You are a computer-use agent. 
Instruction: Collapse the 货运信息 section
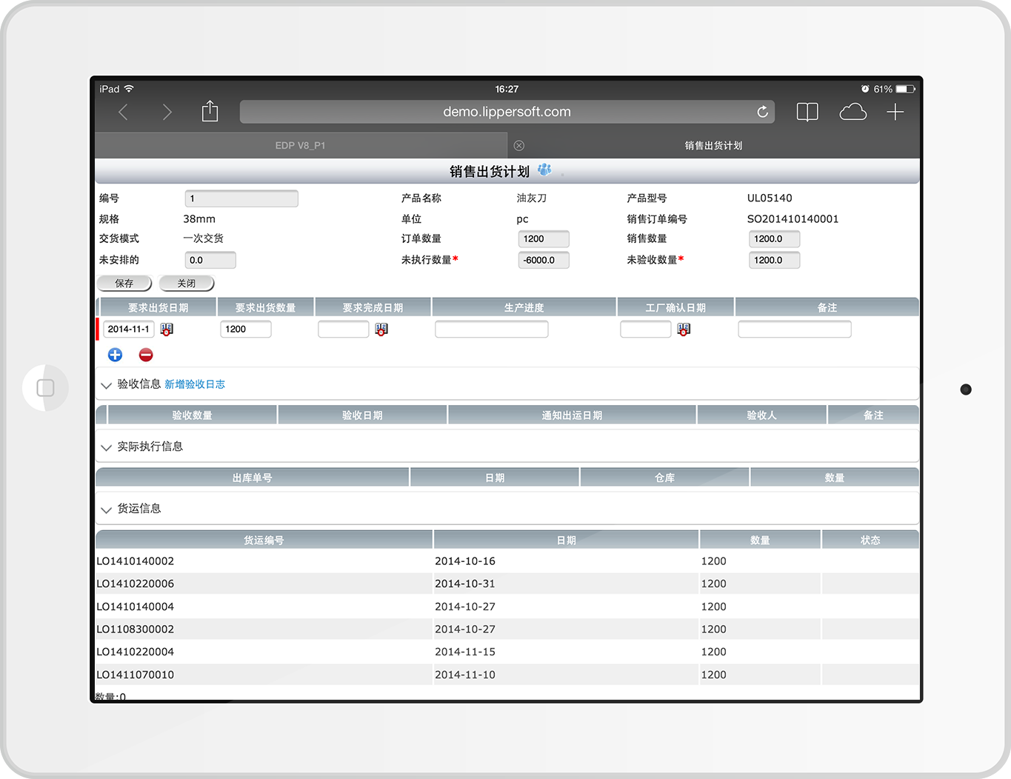[107, 509]
